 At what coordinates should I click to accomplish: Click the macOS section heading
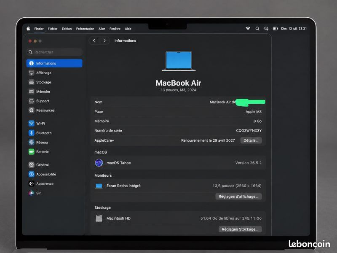click(x=101, y=152)
